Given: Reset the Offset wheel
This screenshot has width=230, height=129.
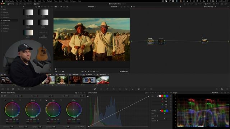Looking at the screenshot, I should click(82, 100).
